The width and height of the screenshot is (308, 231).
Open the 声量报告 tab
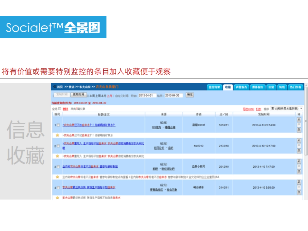pos(242,87)
